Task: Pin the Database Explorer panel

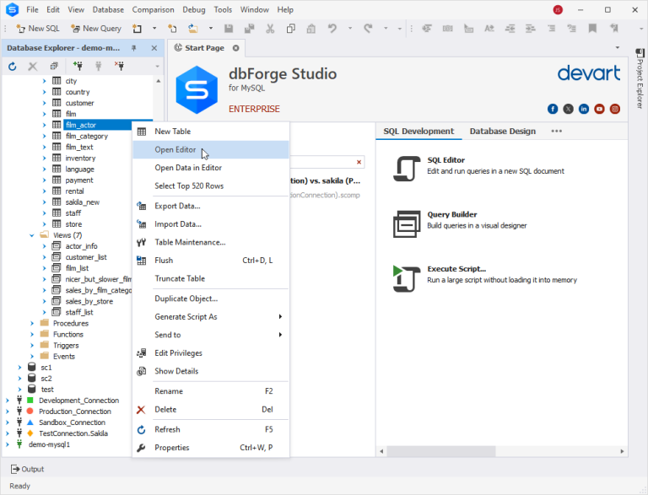Action: (x=134, y=48)
